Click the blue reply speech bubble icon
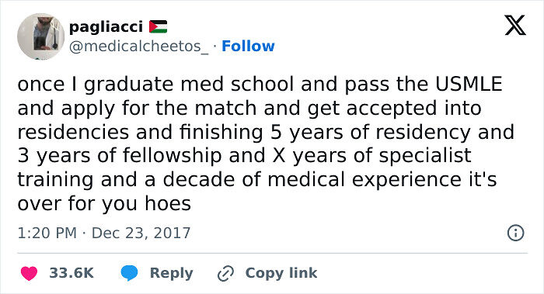 pyautogui.click(x=129, y=273)
